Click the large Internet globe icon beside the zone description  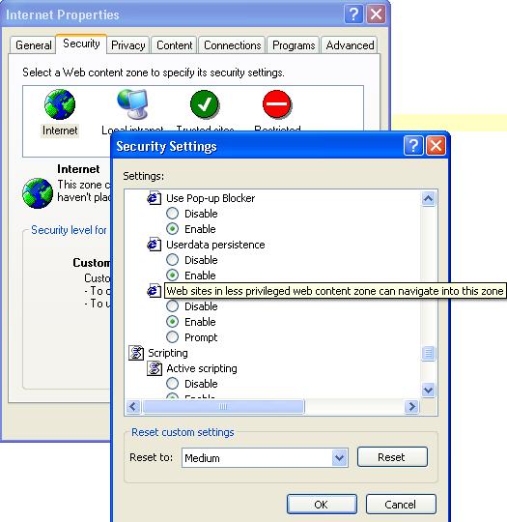38,193
